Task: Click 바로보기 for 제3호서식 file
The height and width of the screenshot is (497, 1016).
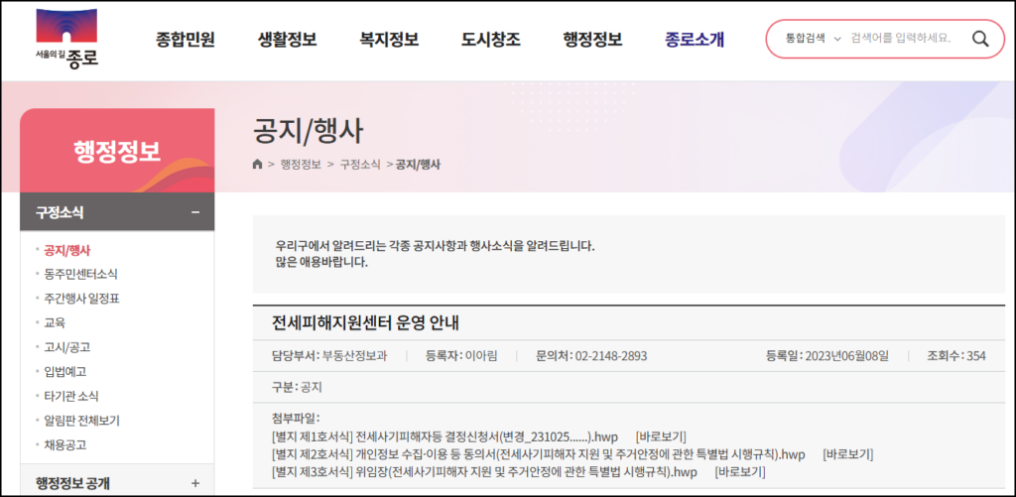Action: (x=740, y=472)
